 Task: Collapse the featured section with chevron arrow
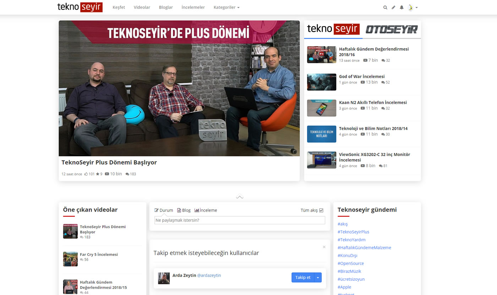240,197
